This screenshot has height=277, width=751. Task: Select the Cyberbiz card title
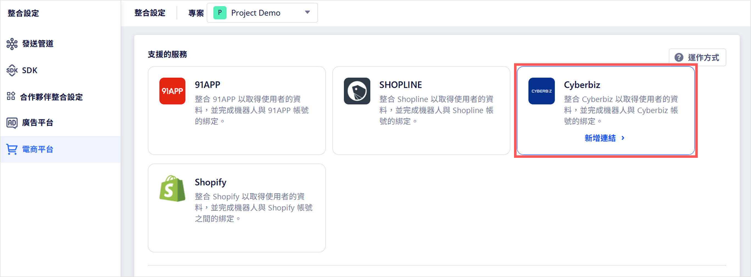582,85
